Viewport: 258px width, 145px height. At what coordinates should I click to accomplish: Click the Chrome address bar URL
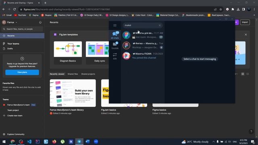(67, 9)
